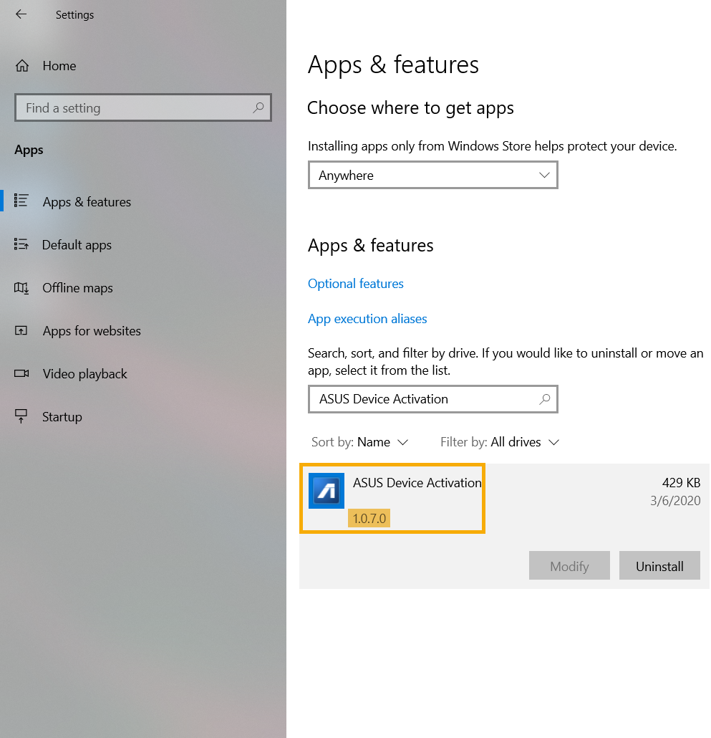Image resolution: width=711 pixels, height=738 pixels.
Task: Select the ASUS Device Activation app name
Action: 417,483
